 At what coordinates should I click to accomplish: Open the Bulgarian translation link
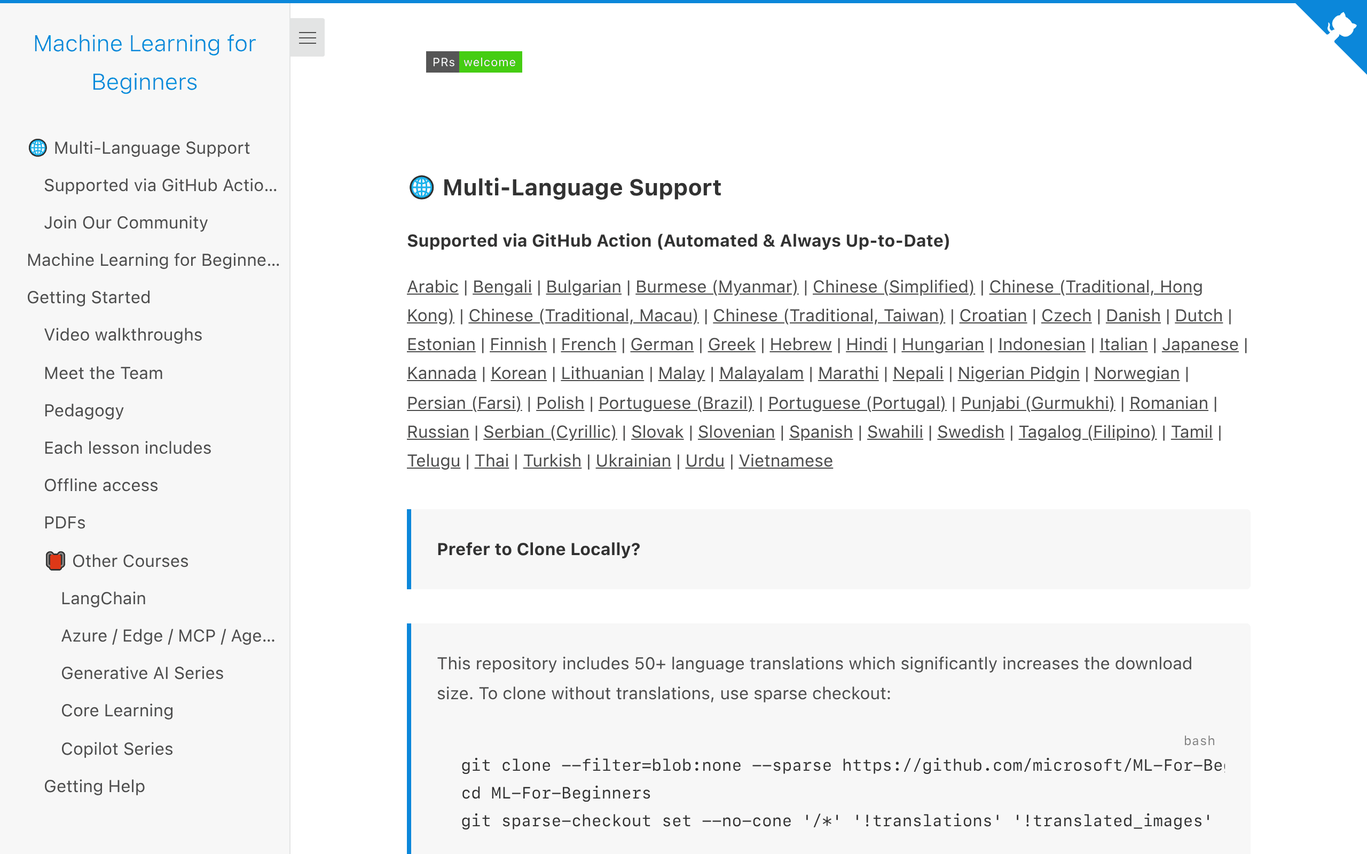pos(584,287)
